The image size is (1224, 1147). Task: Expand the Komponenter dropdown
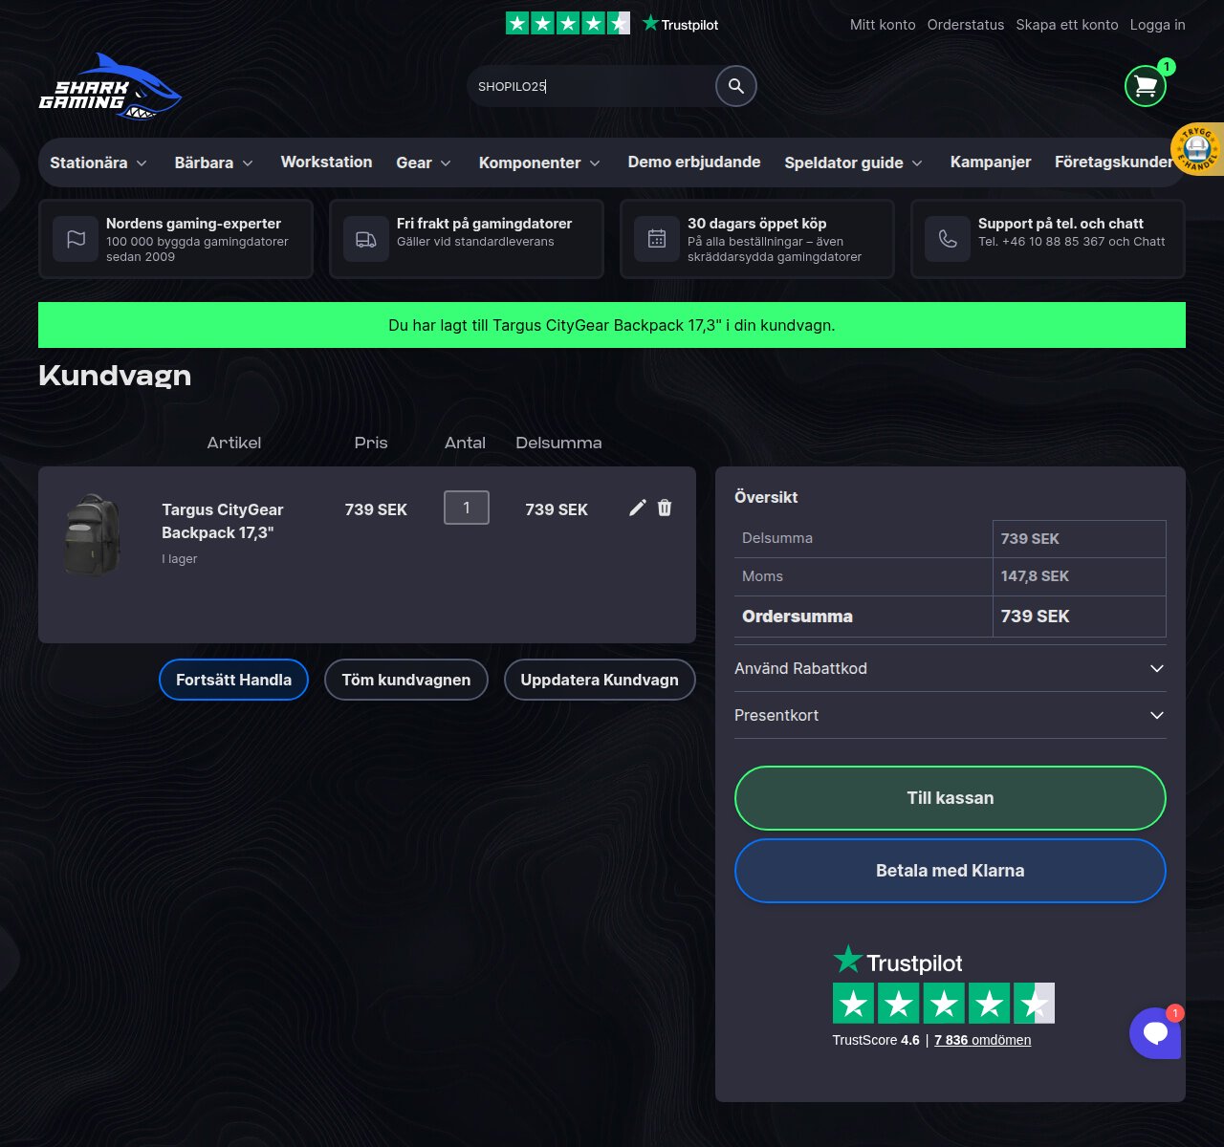click(x=540, y=162)
